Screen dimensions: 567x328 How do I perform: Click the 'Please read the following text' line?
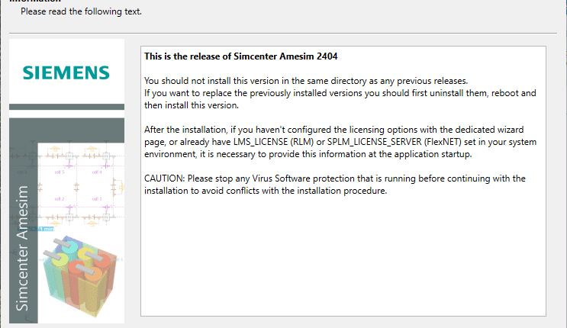click(x=81, y=11)
